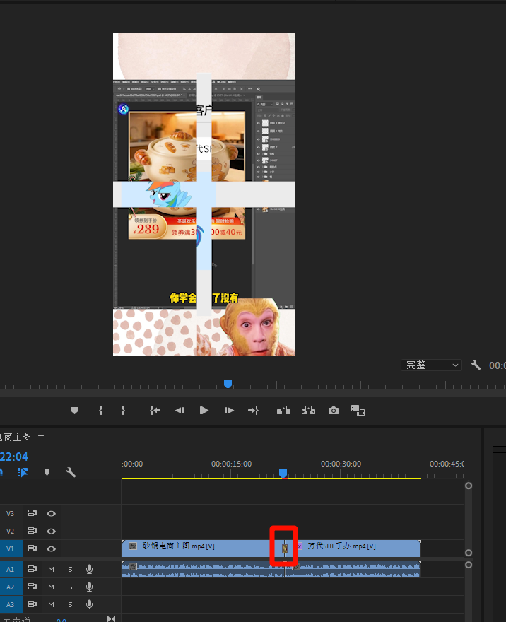Click the Mark Out bracket button
The width and height of the screenshot is (506, 622).
[x=123, y=411]
